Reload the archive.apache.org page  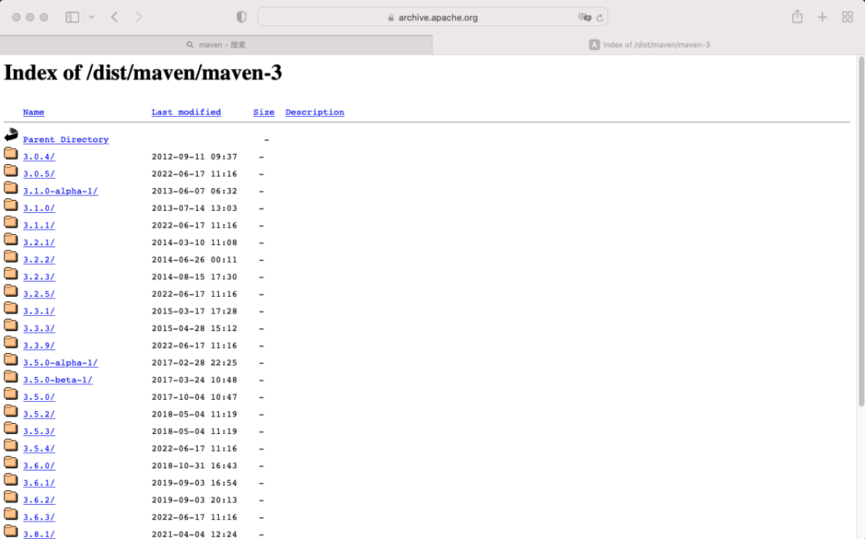pos(600,18)
